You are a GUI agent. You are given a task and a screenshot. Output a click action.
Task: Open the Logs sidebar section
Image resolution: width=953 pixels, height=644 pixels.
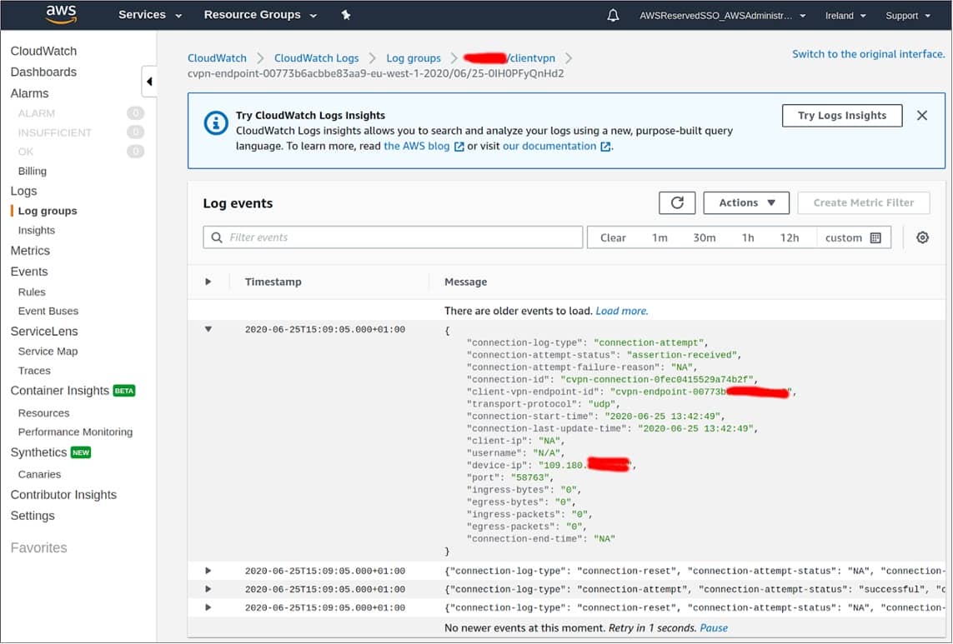(x=23, y=191)
